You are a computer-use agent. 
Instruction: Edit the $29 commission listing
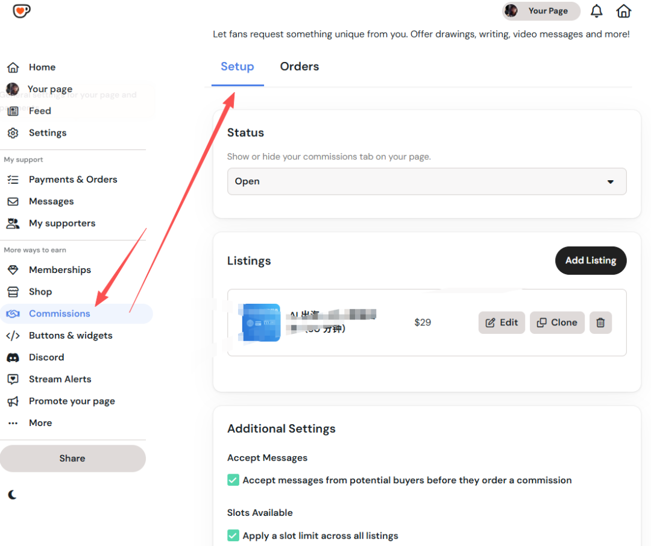[502, 322]
